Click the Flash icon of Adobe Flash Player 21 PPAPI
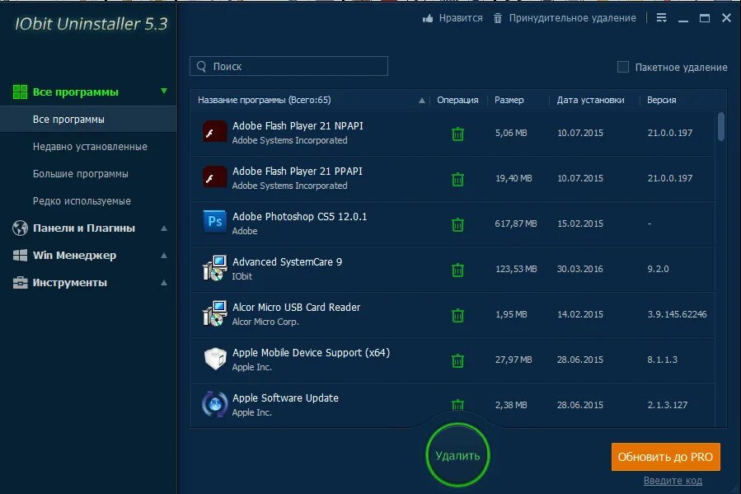Image resolution: width=741 pixels, height=494 pixels. [214, 178]
